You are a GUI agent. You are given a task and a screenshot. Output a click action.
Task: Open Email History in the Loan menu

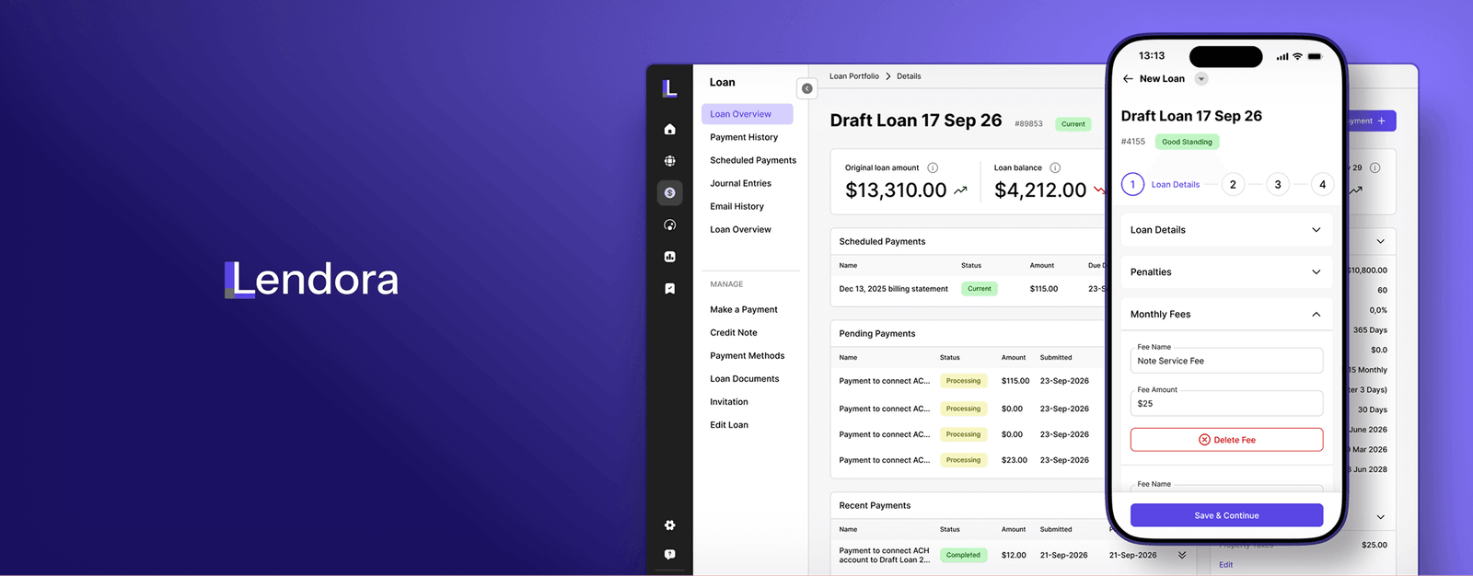736,206
